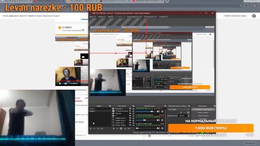Mute the middle audio mixer channel

pos(158,120)
